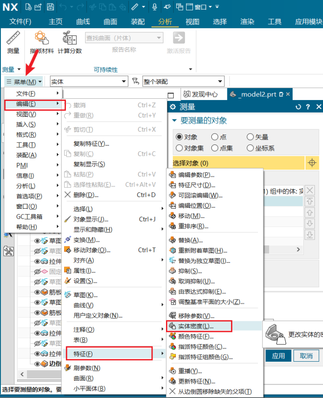Choose Move Object (移动对象) entry
Screen dimensions: 323x398
92,250
